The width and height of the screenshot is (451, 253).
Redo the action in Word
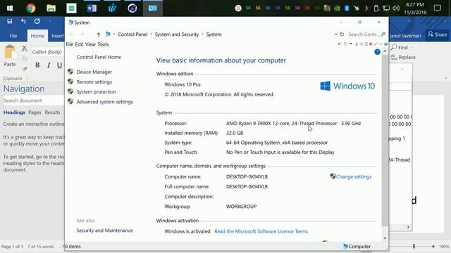pyautogui.click(x=37, y=21)
